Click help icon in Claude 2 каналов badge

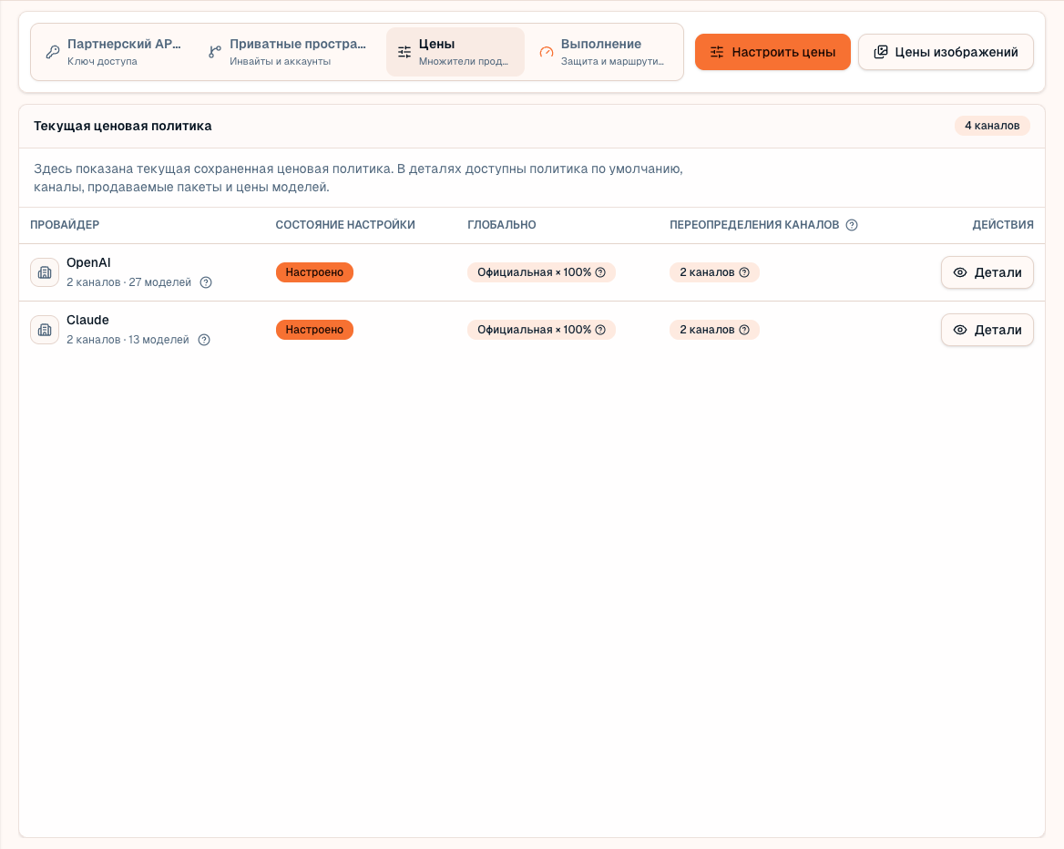[x=744, y=330]
